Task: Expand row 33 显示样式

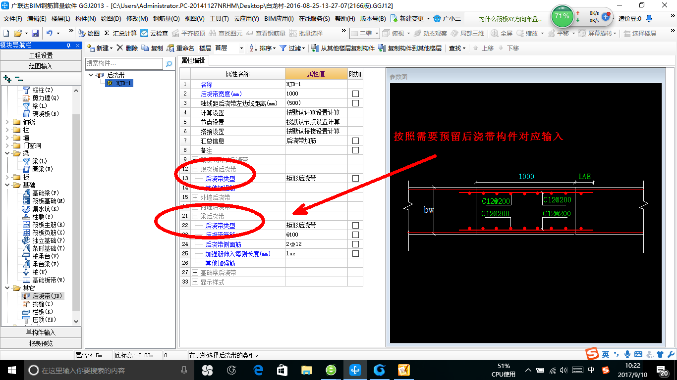Action: coord(195,282)
